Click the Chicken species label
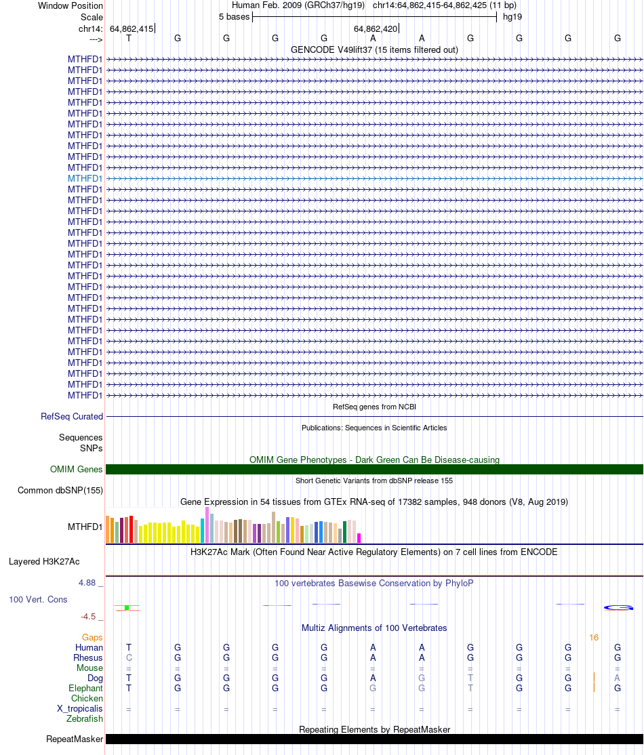The height and width of the screenshot is (755, 644). [x=87, y=698]
